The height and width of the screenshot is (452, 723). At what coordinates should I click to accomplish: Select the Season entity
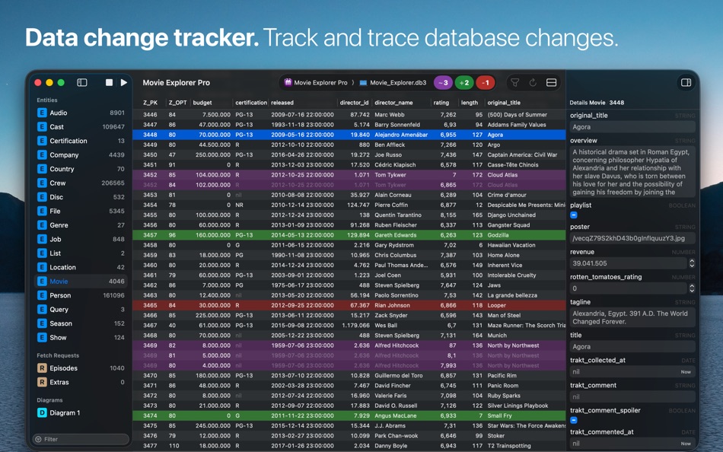tap(81, 323)
